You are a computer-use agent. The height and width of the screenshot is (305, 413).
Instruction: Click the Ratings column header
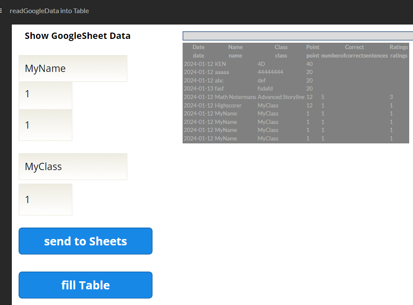coord(399,47)
